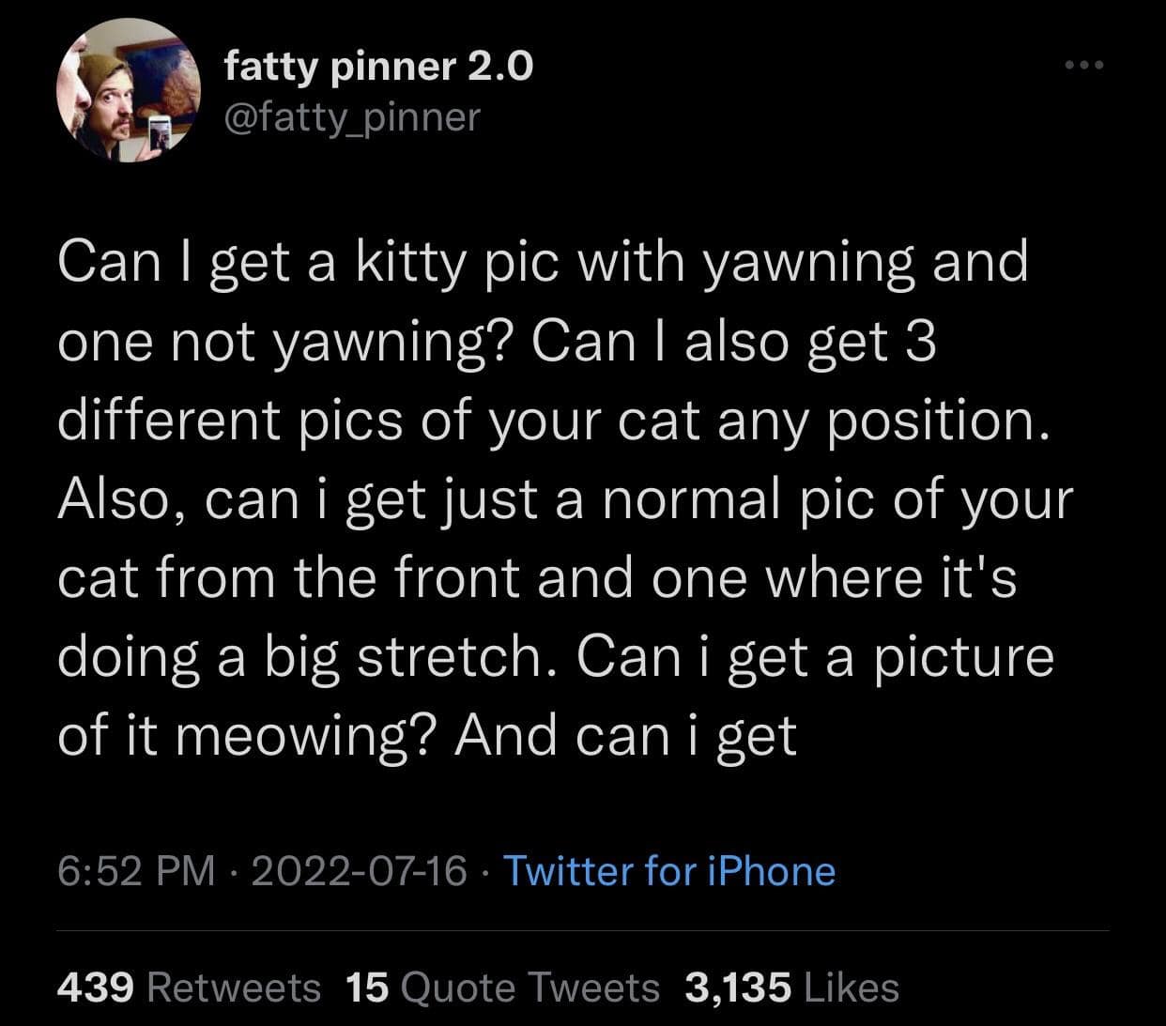The image size is (1166, 1026).
Task: View the Likes list
Action: click(851, 988)
